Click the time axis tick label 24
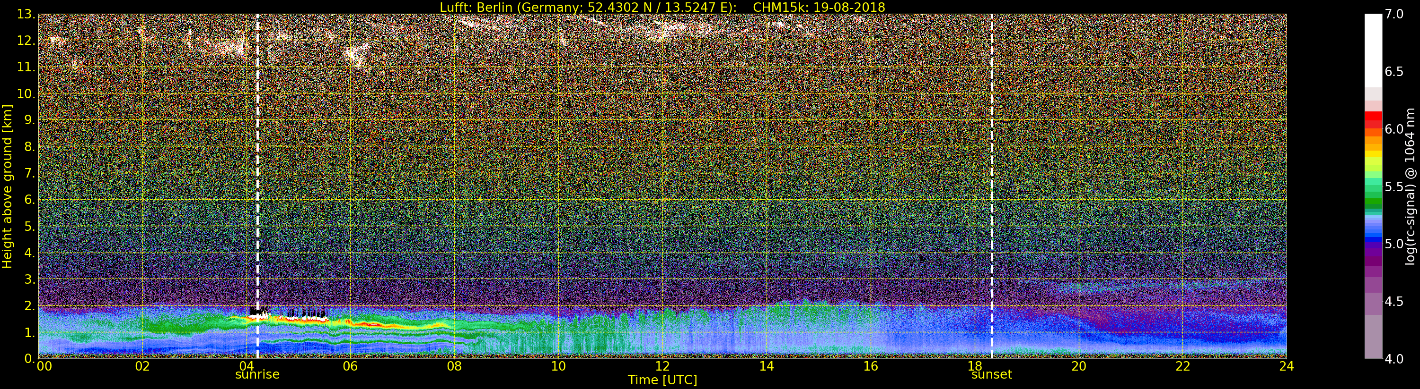The image size is (1420, 389). (1287, 366)
